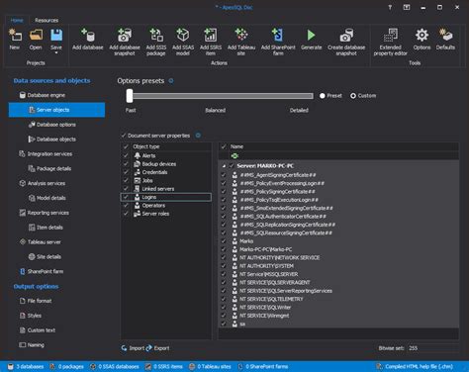
Task: Select Analysis services in the sidebar
Action: 47,183
